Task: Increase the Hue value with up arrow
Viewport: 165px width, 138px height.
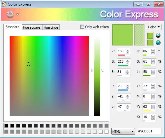Action: [x=153, y=50]
